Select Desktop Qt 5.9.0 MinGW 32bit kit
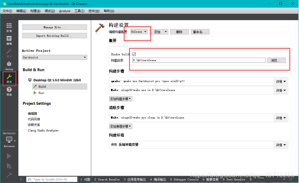This screenshot has height=183, width=299. coord(57,80)
